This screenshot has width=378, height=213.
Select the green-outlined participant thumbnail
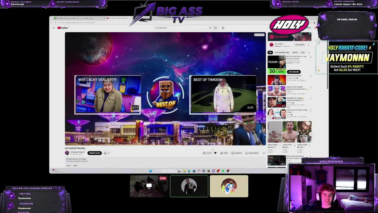[x=189, y=186]
